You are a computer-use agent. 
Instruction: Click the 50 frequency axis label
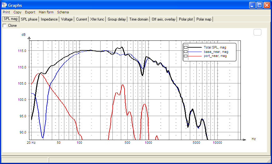click(x=59, y=143)
